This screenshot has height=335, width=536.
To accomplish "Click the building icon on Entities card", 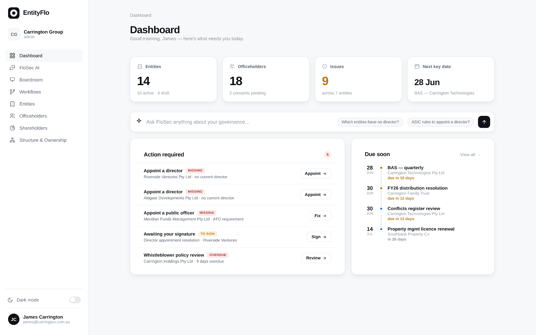I will click(140, 66).
